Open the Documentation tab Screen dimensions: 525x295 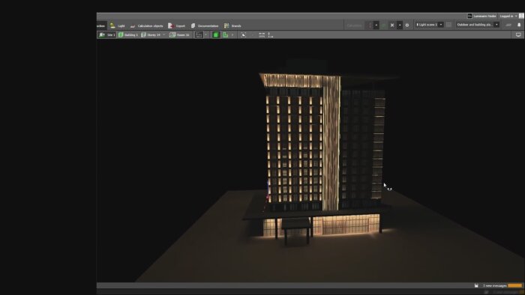(x=205, y=25)
